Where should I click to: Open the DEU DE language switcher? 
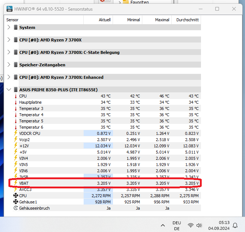pos(177,226)
